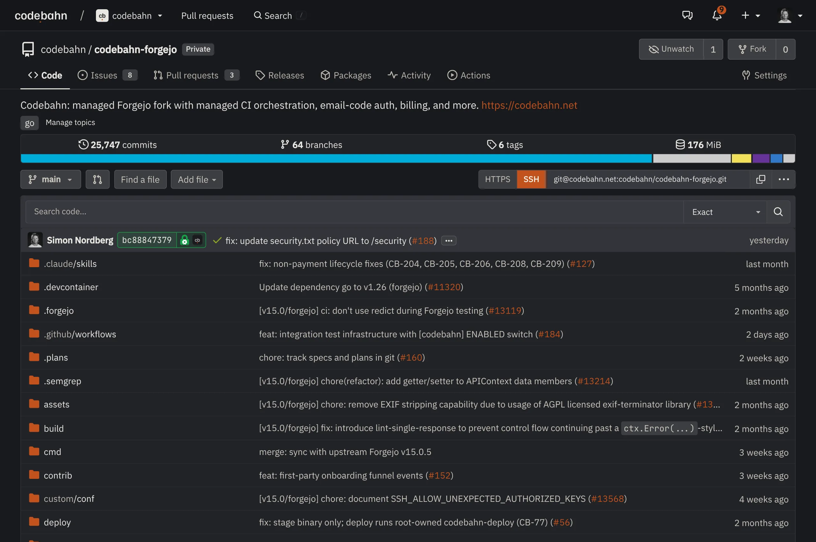Screen dimensions: 816x542
Task: Open the codebahn owner link
Action: pos(63,49)
